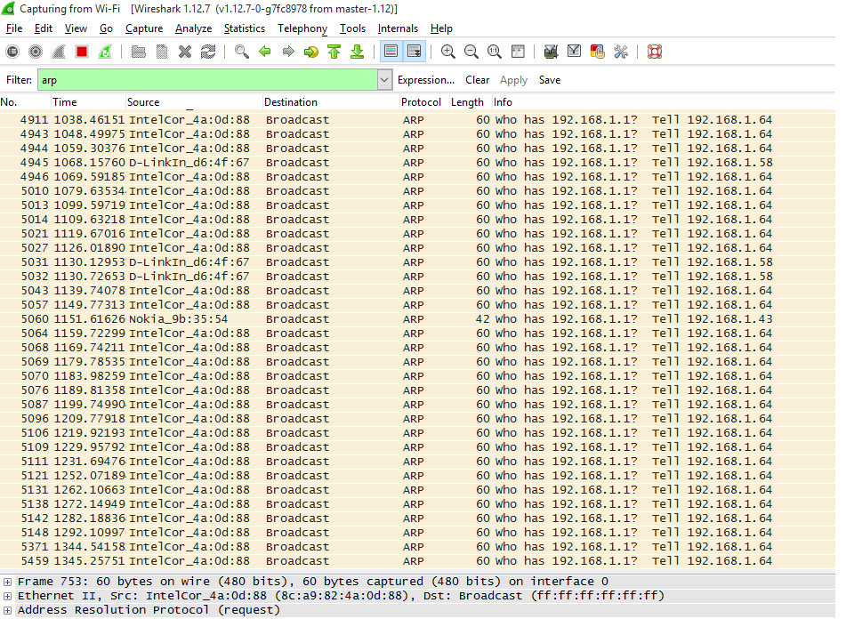Zoom in on packet text

coord(448,52)
